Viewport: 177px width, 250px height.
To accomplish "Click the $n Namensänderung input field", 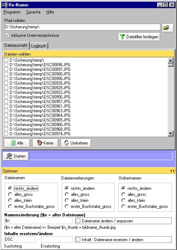I will [38, 221].
